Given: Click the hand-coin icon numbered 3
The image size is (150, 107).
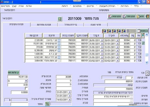Looking at the screenshot, I should (114, 31).
